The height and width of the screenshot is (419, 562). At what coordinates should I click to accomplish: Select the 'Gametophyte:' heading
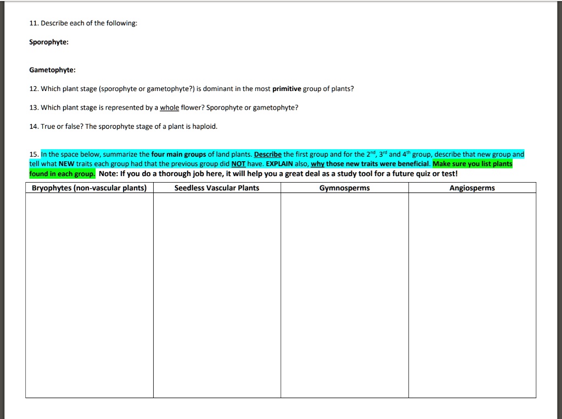[x=52, y=70]
